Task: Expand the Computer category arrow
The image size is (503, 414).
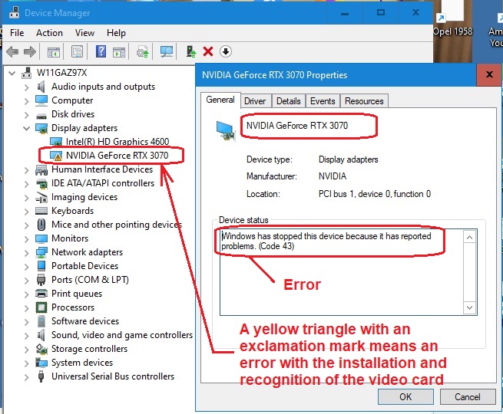Action: 27,101
